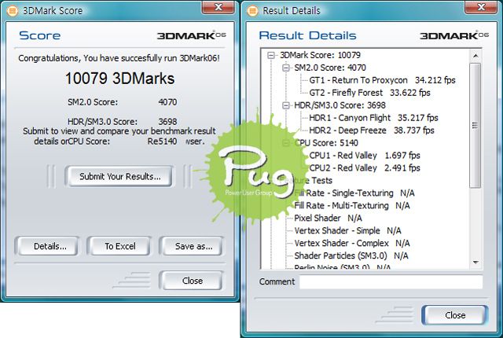Collapse the 3DMark Score: 10079 tree node
The height and width of the screenshot is (338, 503).
pos(271,56)
